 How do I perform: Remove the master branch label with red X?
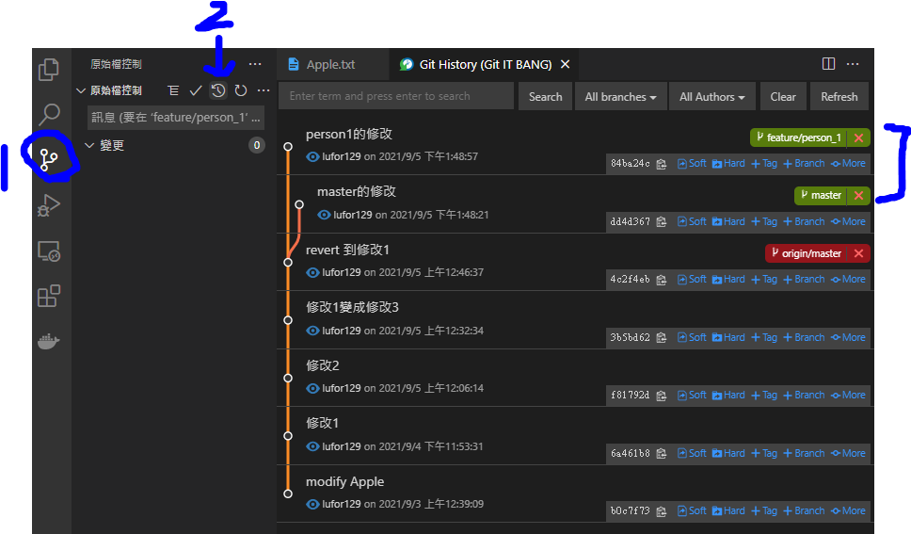[858, 196]
